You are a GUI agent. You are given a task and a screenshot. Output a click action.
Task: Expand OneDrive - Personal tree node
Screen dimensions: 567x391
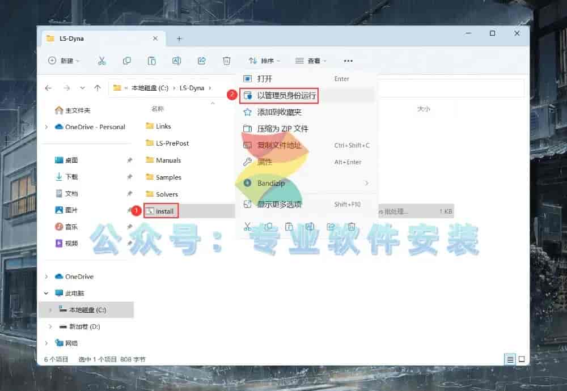(x=46, y=127)
